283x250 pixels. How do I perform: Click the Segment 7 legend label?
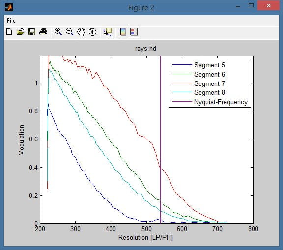point(209,83)
